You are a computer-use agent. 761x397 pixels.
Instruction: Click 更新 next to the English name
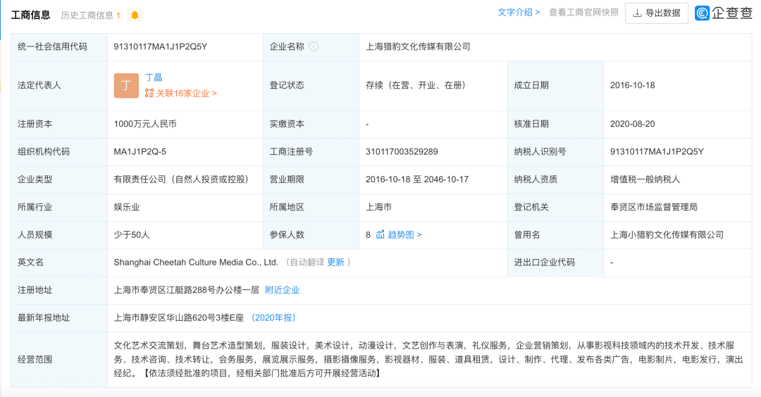tap(335, 263)
